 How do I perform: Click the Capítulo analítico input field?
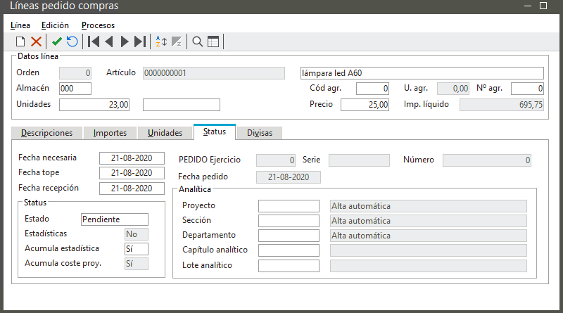[x=289, y=250]
